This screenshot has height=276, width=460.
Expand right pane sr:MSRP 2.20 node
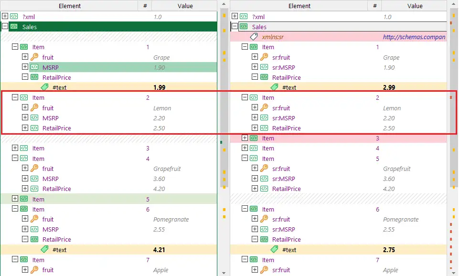255,117
